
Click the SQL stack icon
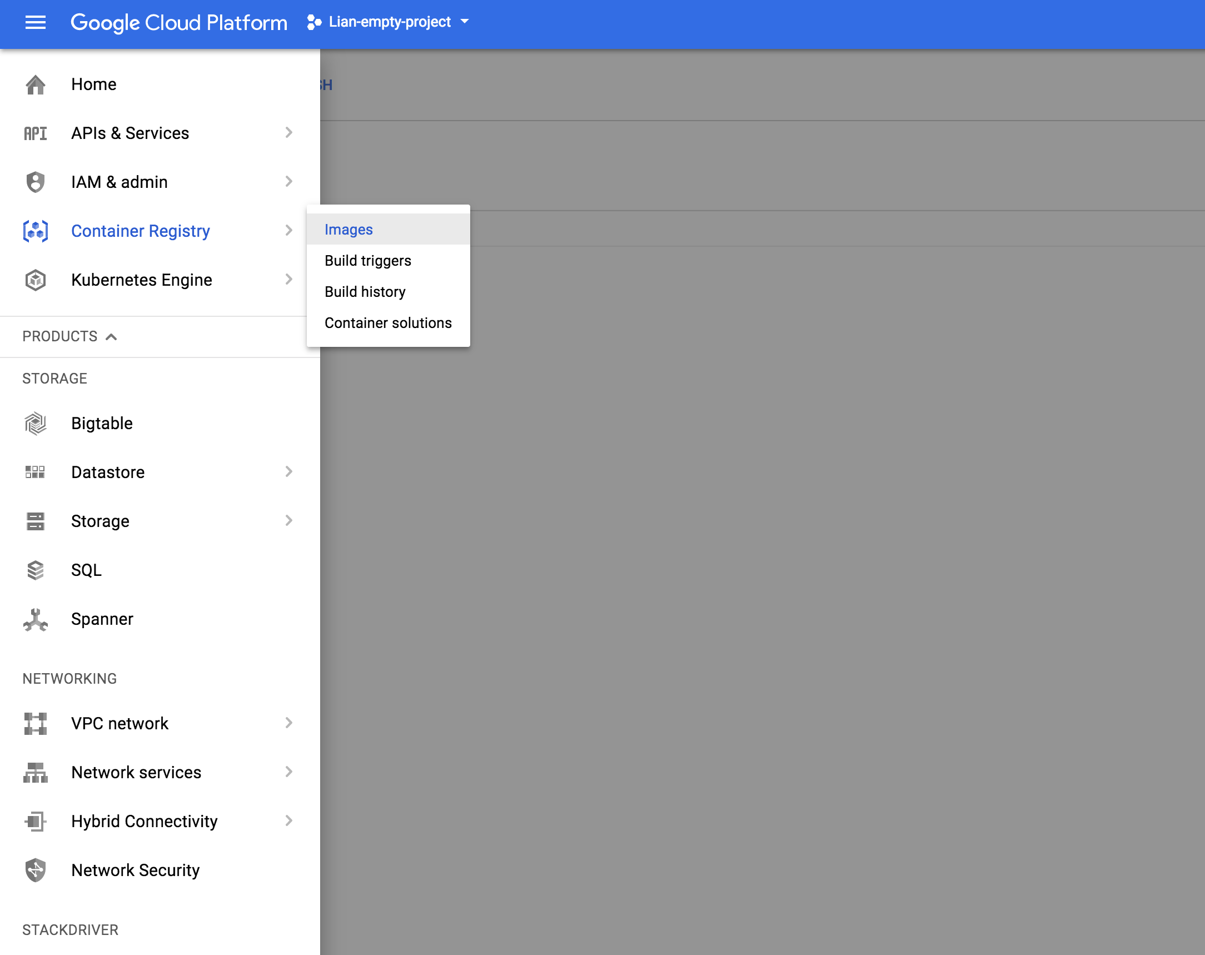tap(35, 570)
